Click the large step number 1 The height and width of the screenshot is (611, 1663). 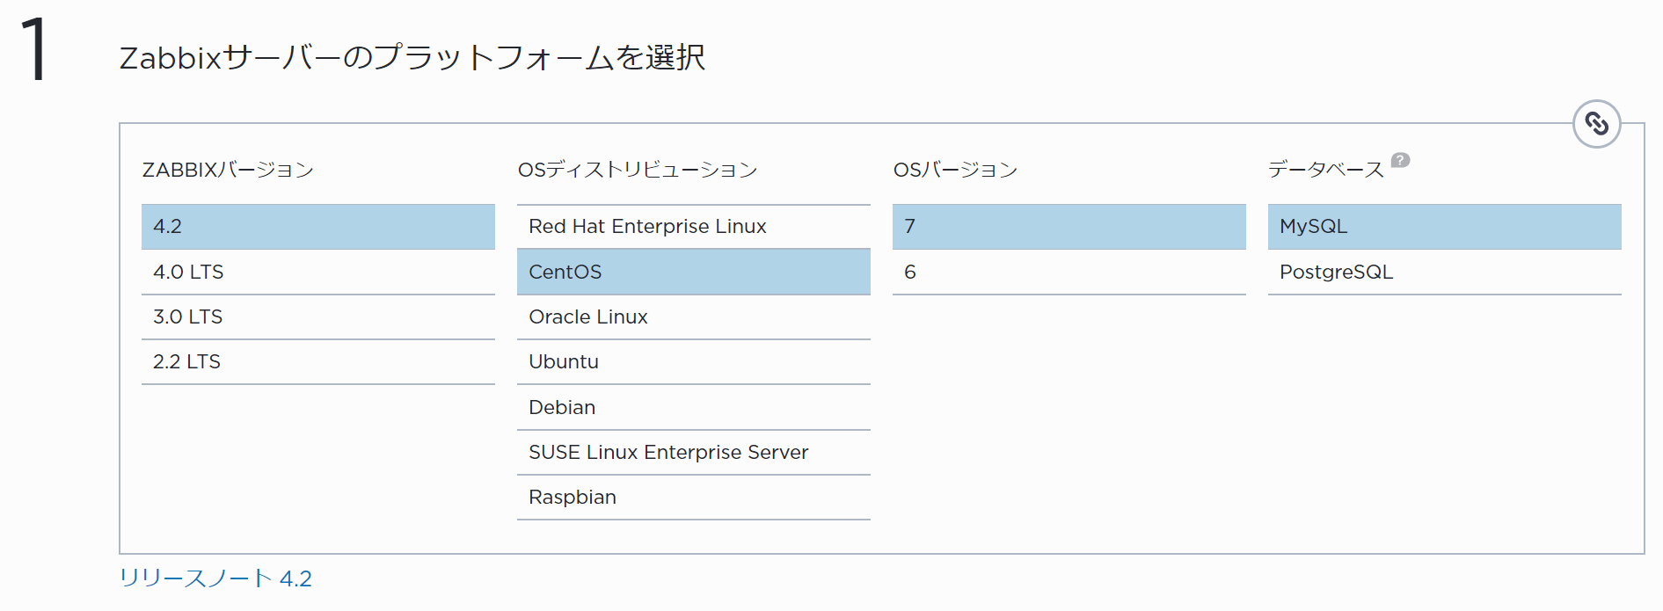[x=34, y=49]
